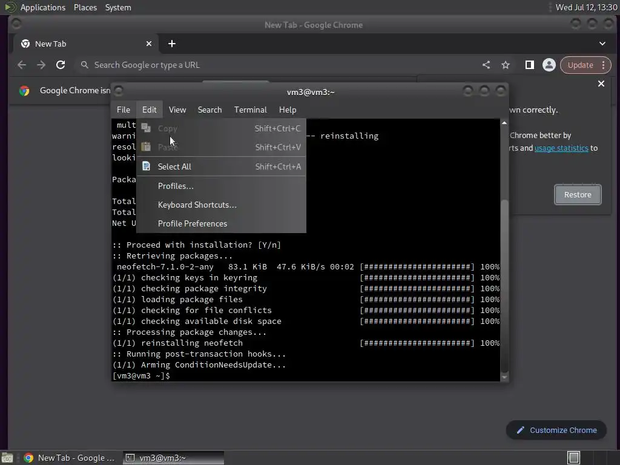The image size is (620, 465).
Task: Close the New Tab tab
Action: (149, 44)
